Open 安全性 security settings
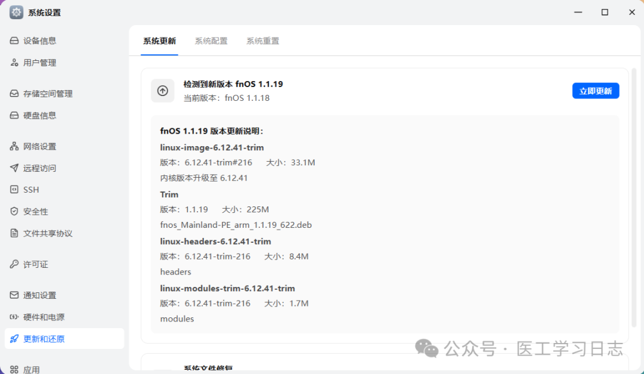This screenshot has width=644, height=374. point(33,211)
